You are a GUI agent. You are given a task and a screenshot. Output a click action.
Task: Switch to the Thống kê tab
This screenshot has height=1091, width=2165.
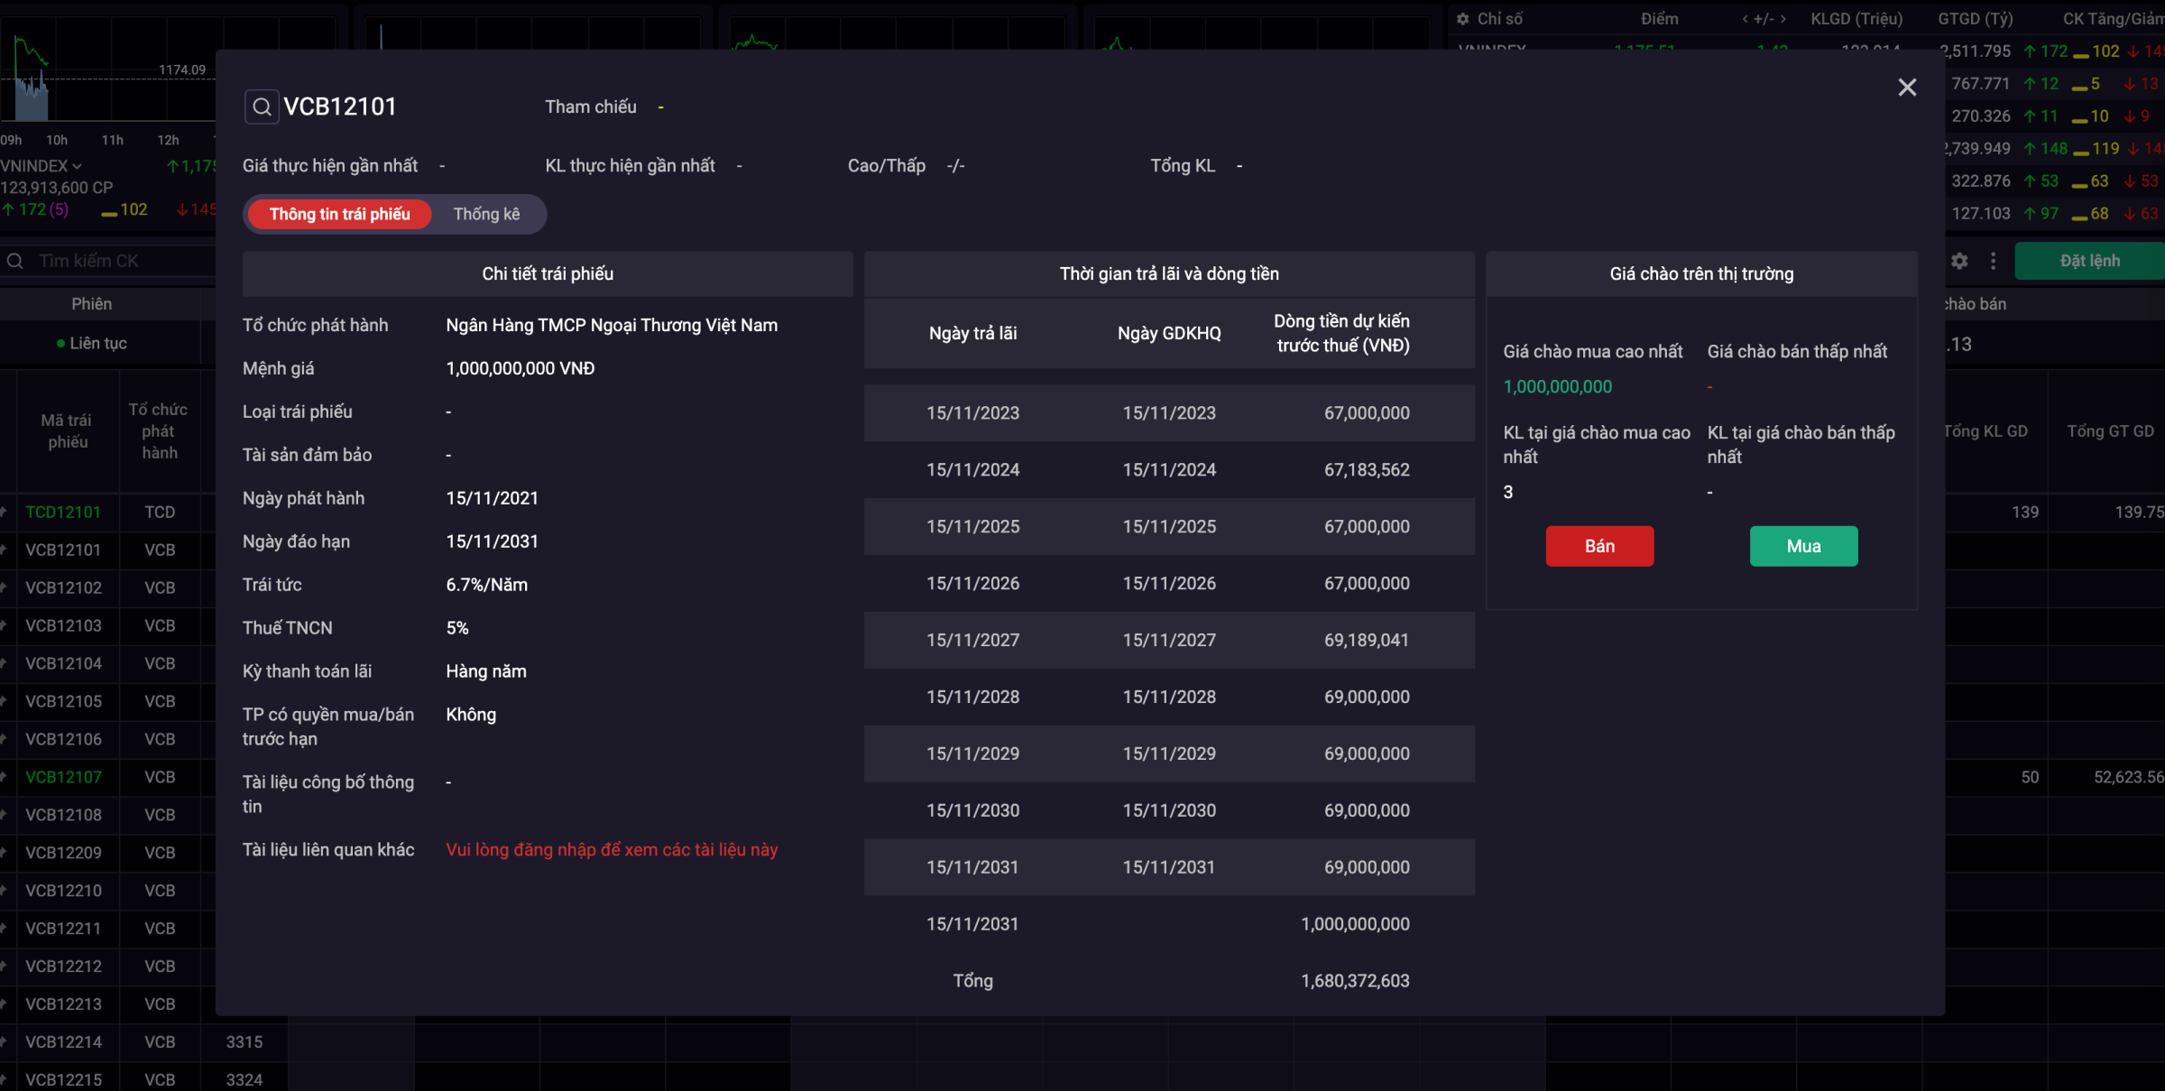point(486,214)
